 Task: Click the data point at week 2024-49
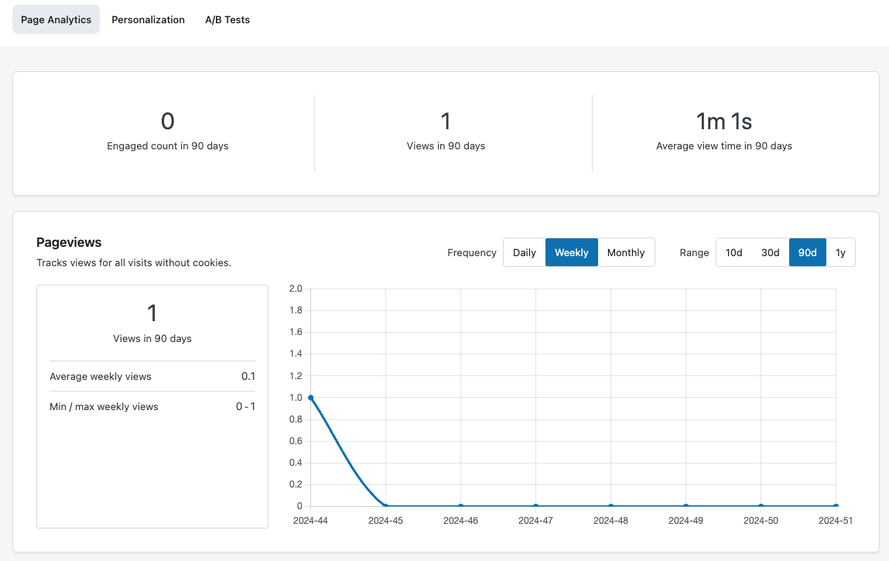click(686, 506)
